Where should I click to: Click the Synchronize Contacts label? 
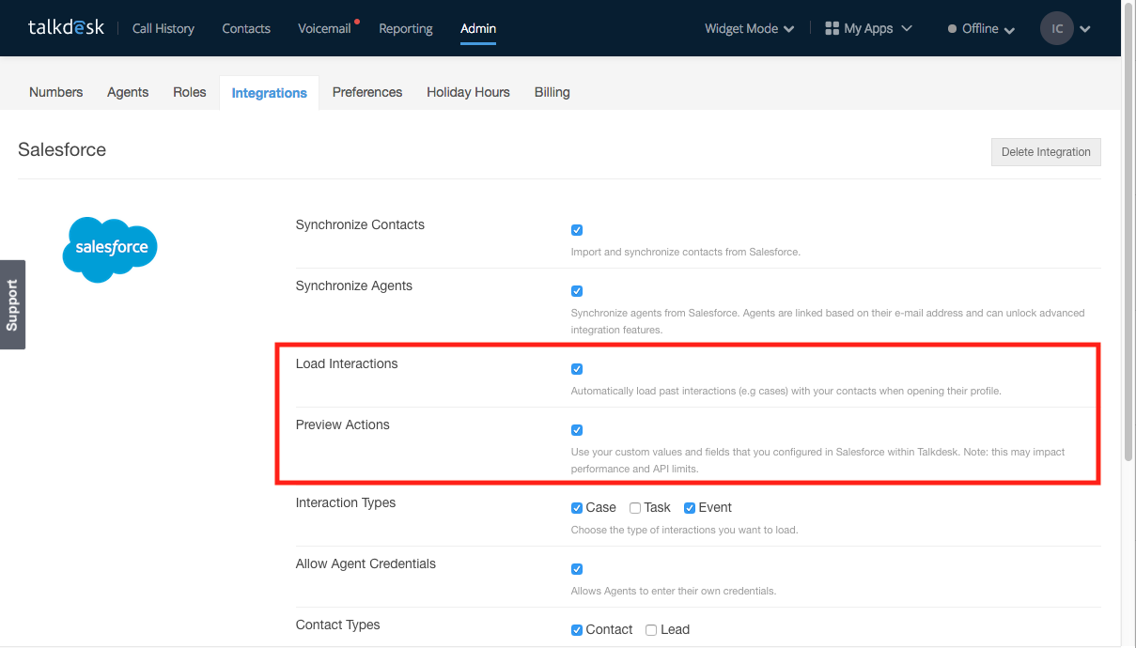[x=360, y=224]
